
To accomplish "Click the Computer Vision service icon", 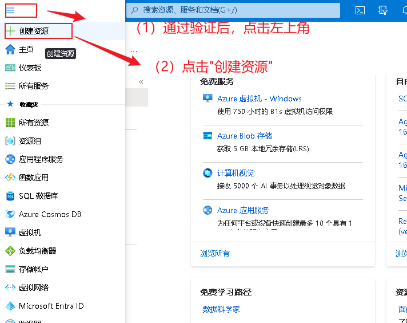I will (208, 173).
